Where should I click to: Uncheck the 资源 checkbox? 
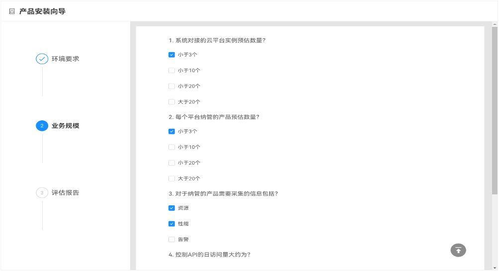click(x=171, y=208)
